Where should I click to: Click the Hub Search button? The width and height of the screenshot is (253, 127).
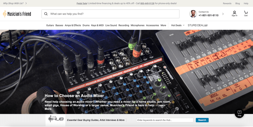coord(202,120)
